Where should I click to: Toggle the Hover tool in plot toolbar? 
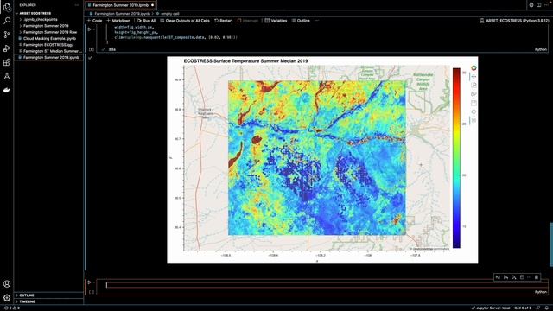[x=474, y=121]
